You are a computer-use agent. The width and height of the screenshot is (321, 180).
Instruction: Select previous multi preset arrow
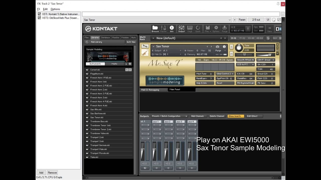coord(221,38)
